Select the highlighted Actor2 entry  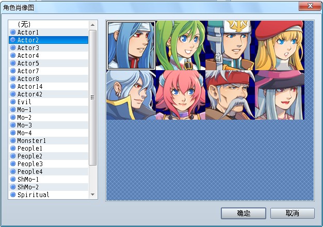pos(49,40)
